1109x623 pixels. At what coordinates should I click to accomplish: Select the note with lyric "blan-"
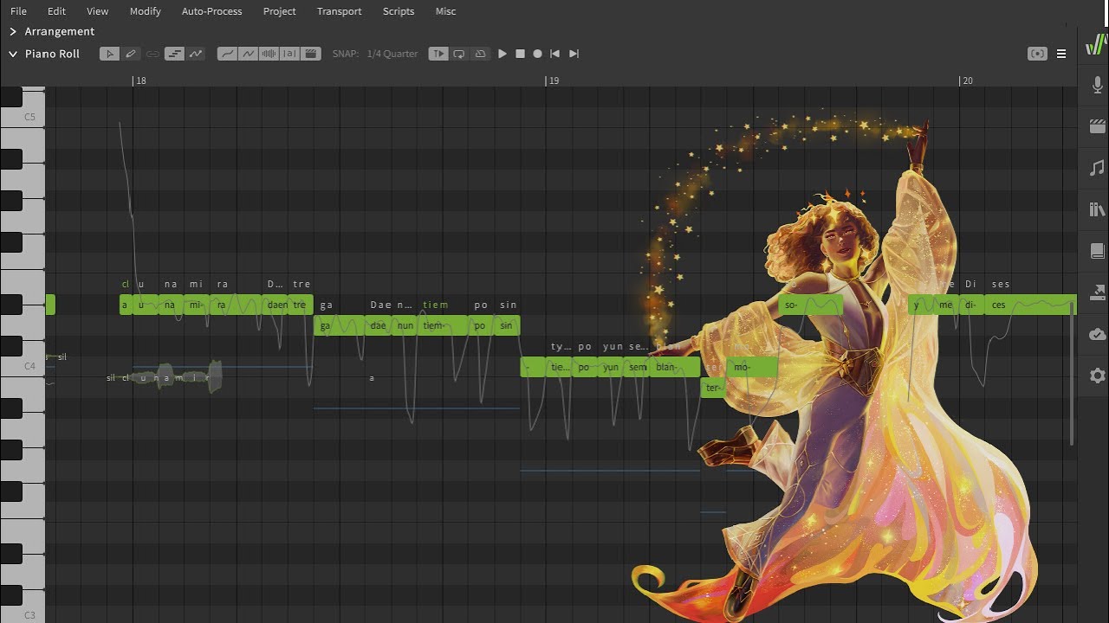pyautogui.click(x=675, y=367)
